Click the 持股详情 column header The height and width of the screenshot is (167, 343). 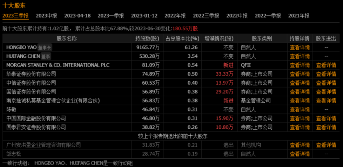click(300, 39)
